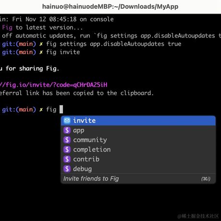
Task: Click the ⌘i shortcut hint in the autocomplete footer
Action: [x=206, y=179]
